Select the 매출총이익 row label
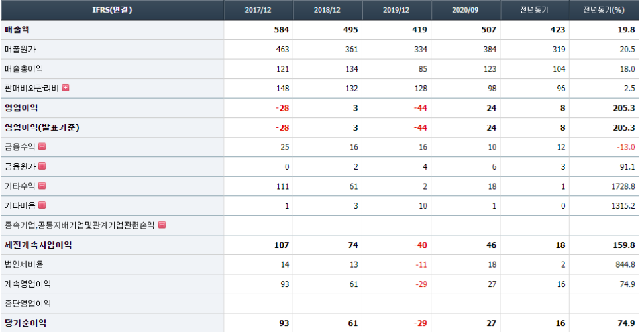Screen dimensions: 640x332 [24, 69]
